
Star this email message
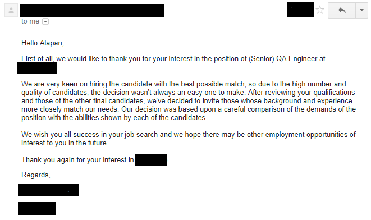pyautogui.click(x=320, y=10)
